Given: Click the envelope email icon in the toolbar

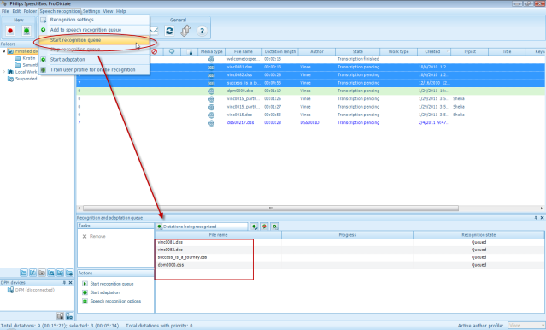Looking at the screenshot, I should click(x=154, y=31).
